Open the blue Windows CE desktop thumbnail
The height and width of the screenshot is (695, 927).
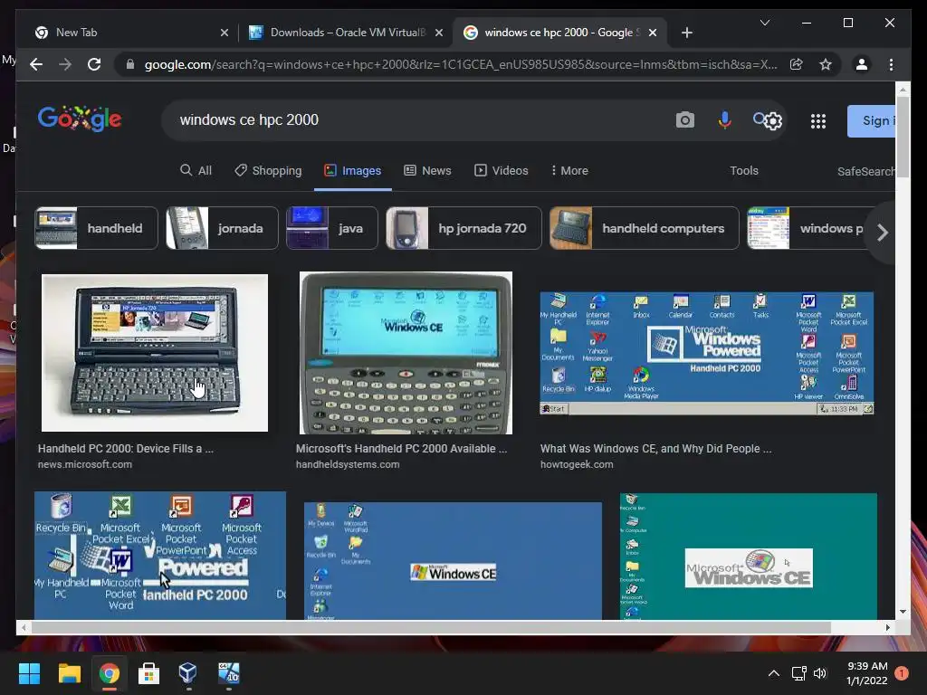point(453,560)
